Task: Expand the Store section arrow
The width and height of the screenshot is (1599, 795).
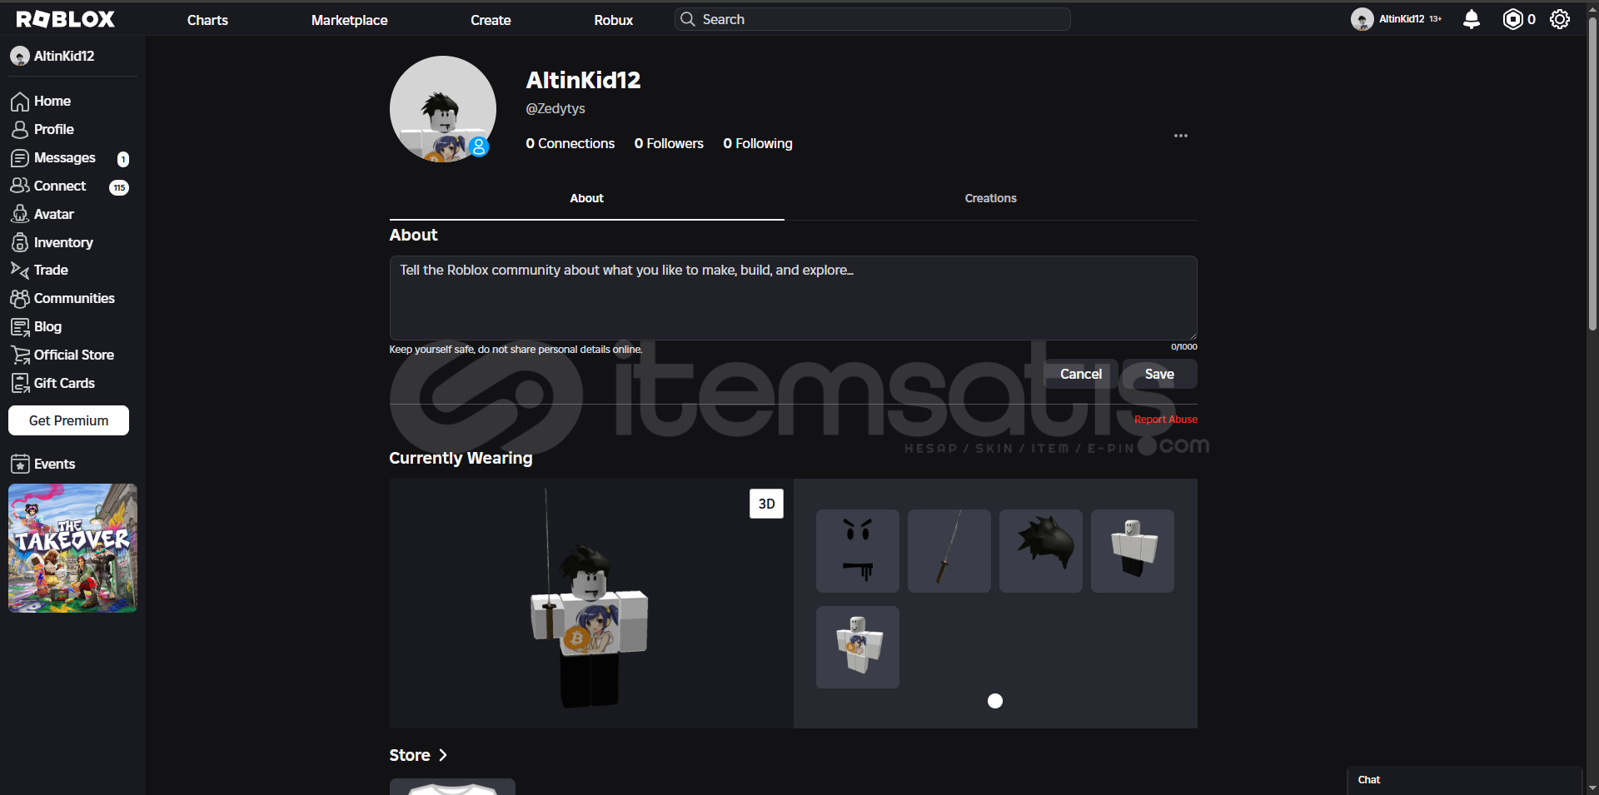Action: click(x=443, y=755)
